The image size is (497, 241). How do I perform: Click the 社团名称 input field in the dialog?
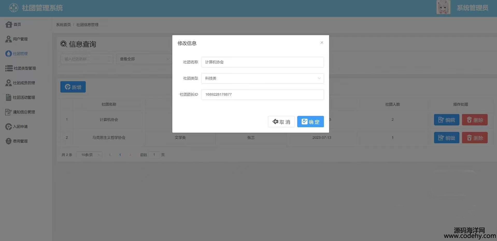pyautogui.click(x=262, y=62)
